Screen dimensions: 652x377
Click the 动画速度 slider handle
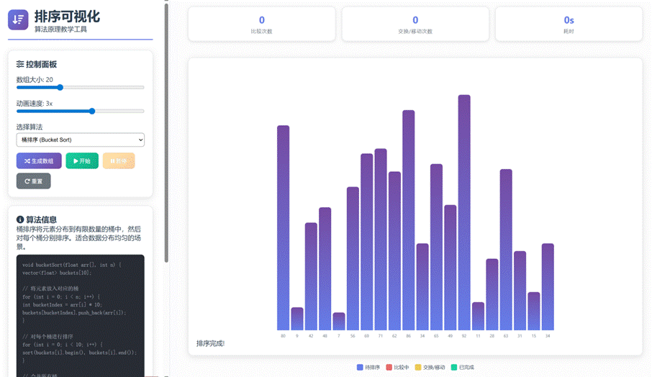[92, 112]
